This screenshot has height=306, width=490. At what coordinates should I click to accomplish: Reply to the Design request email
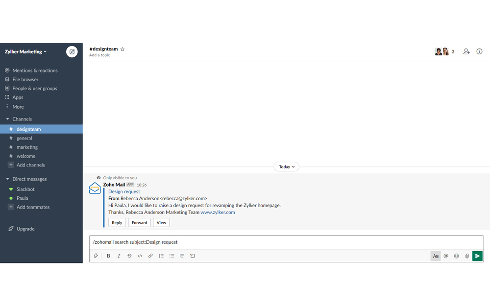[x=117, y=223]
